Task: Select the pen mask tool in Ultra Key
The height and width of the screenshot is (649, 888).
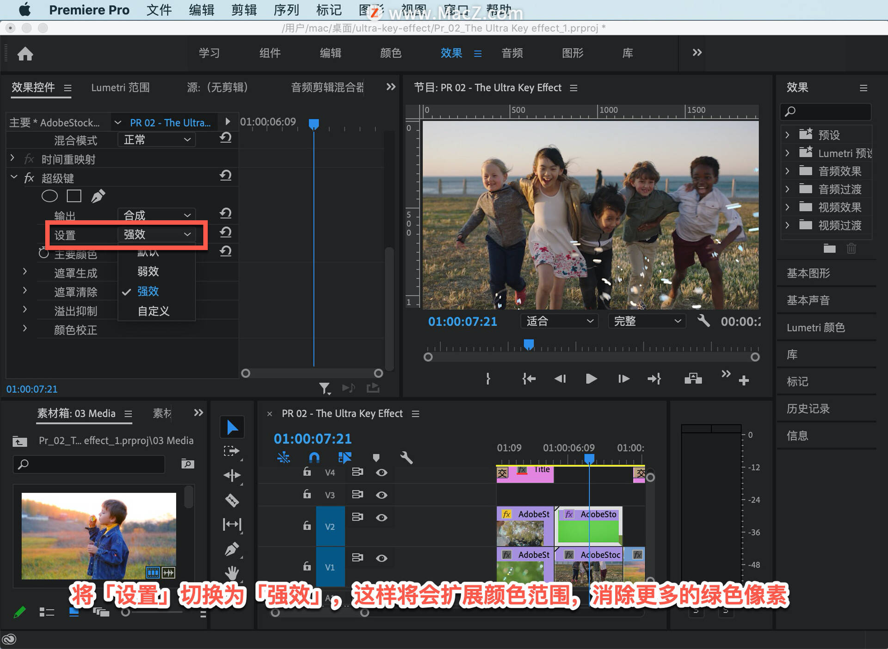Action: click(98, 196)
